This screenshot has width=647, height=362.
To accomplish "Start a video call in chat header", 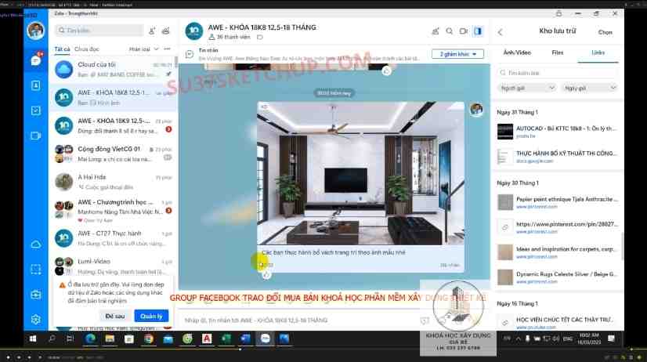I will (463, 31).
